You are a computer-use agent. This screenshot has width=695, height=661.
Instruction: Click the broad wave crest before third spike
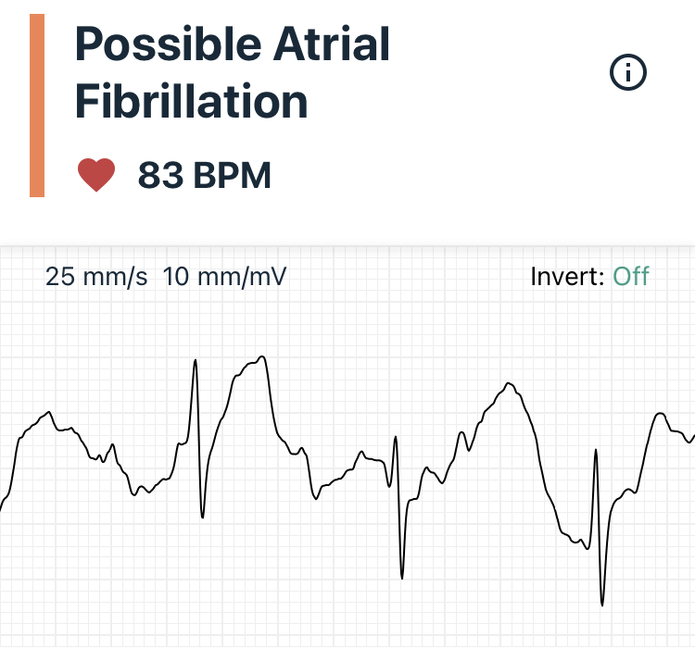coord(508,383)
